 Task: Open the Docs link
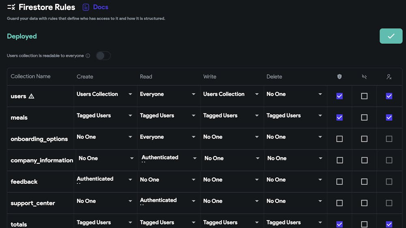[x=101, y=7]
